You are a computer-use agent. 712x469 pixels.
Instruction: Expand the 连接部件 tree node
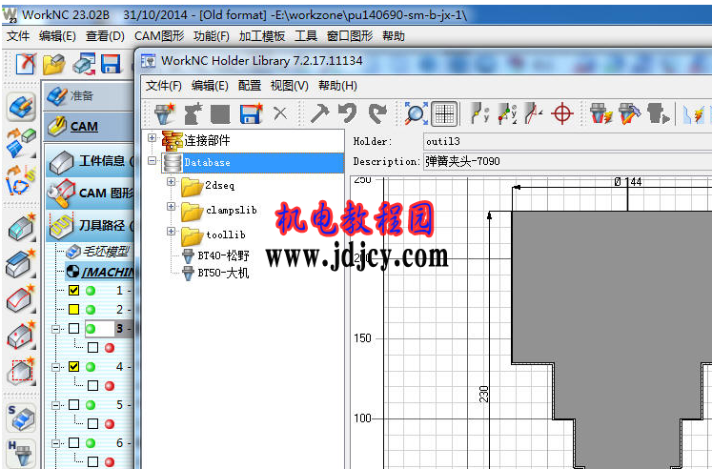153,137
